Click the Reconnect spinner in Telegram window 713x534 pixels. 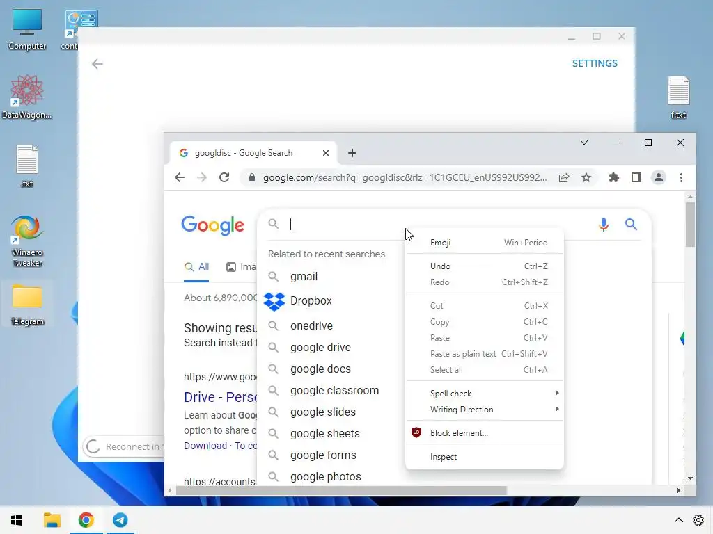point(93,447)
